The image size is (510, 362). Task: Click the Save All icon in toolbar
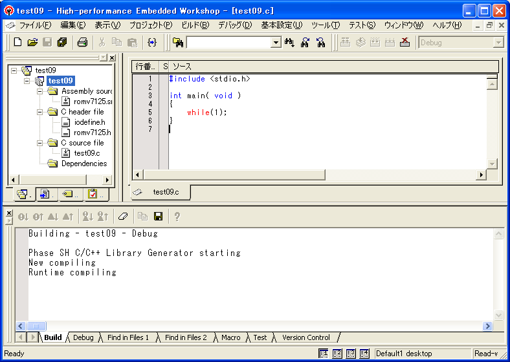[61, 43]
